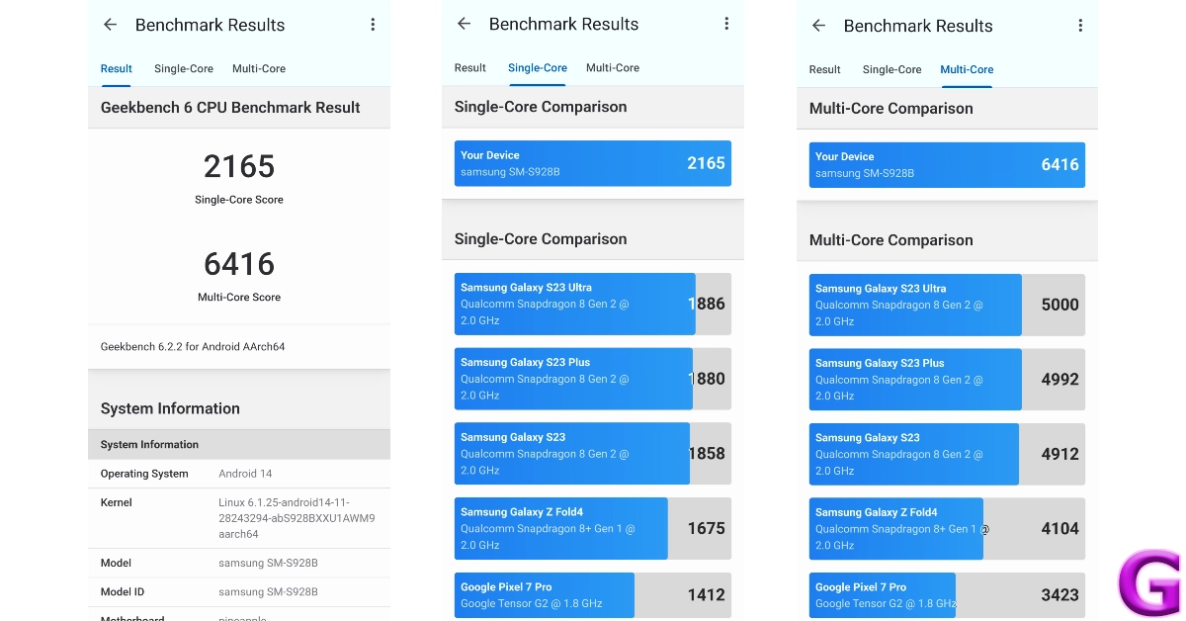Screen dimensions: 1186x621
Task: Select Multi-Core tab in right screen
Action: point(967,69)
